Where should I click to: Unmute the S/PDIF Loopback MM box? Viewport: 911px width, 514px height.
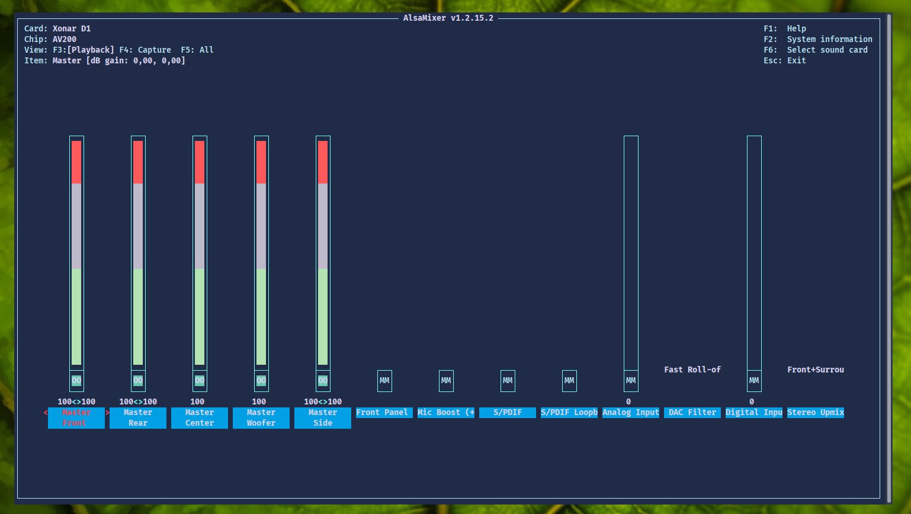(569, 381)
